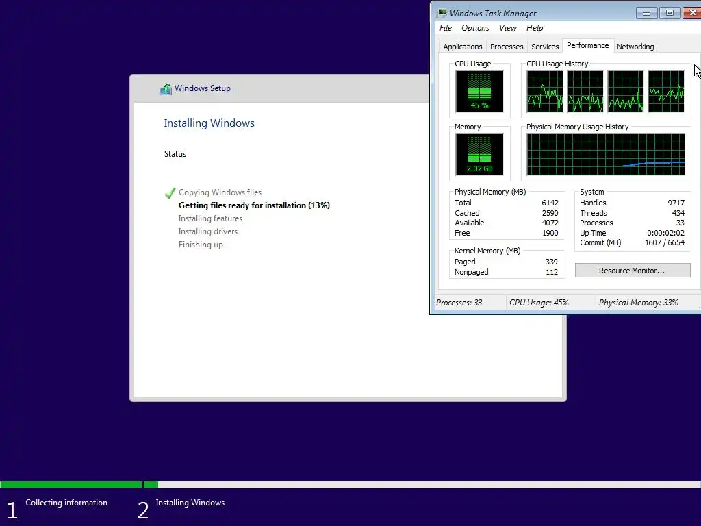Click the installation progress bar at bottom

click(x=350, y=484)
